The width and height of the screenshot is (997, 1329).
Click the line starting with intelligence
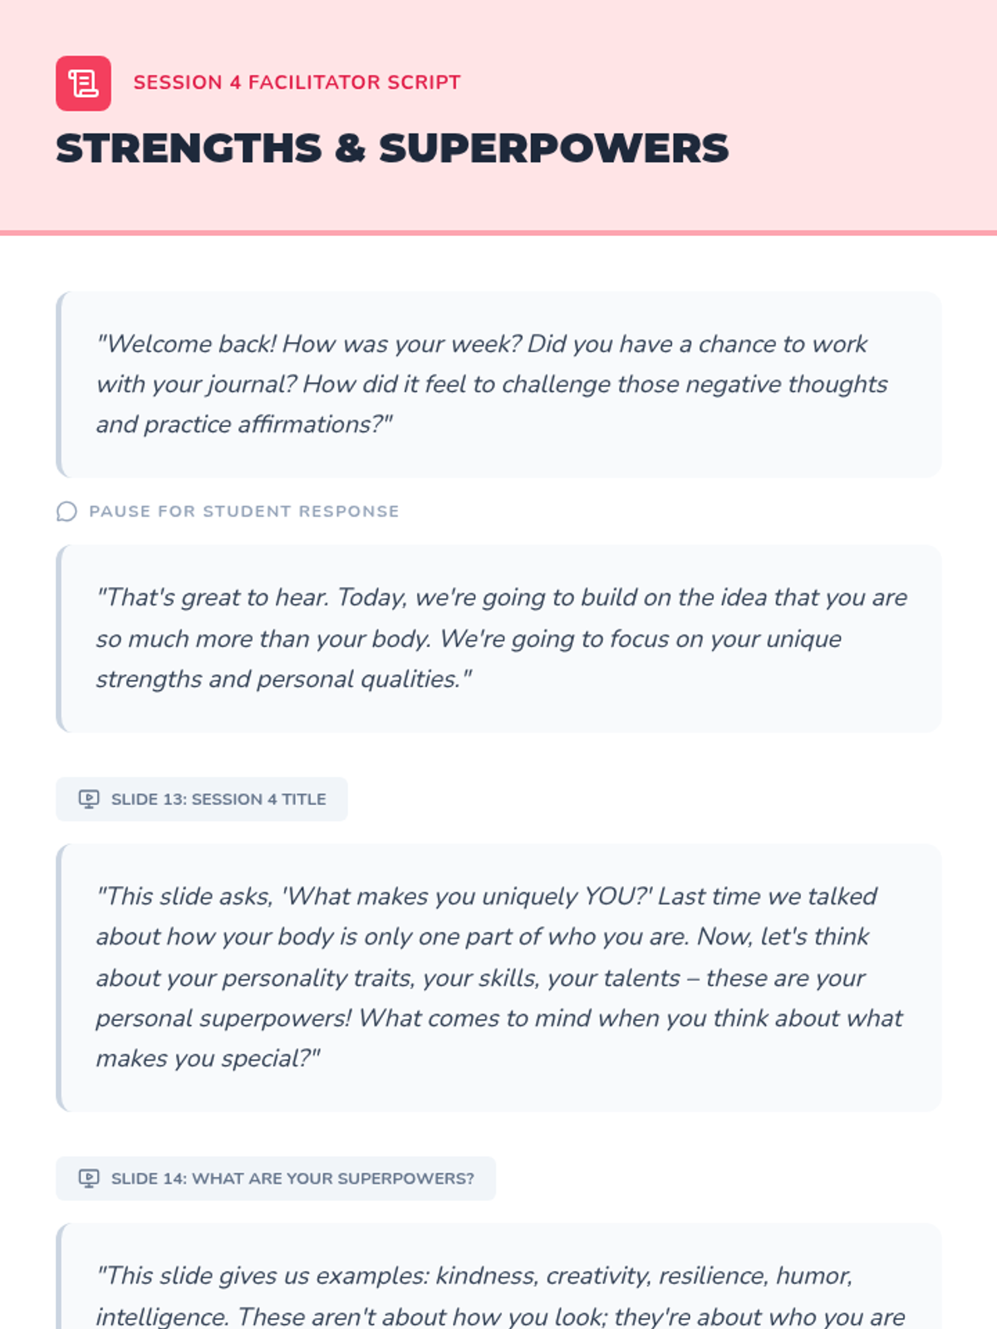tap(500, 1317)
